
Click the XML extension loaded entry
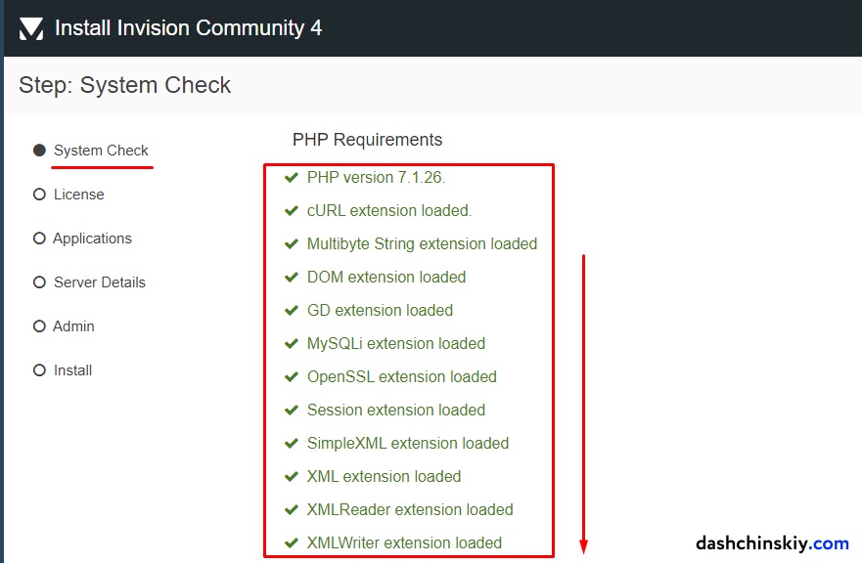pyautogui.click(x=384, y=476)
